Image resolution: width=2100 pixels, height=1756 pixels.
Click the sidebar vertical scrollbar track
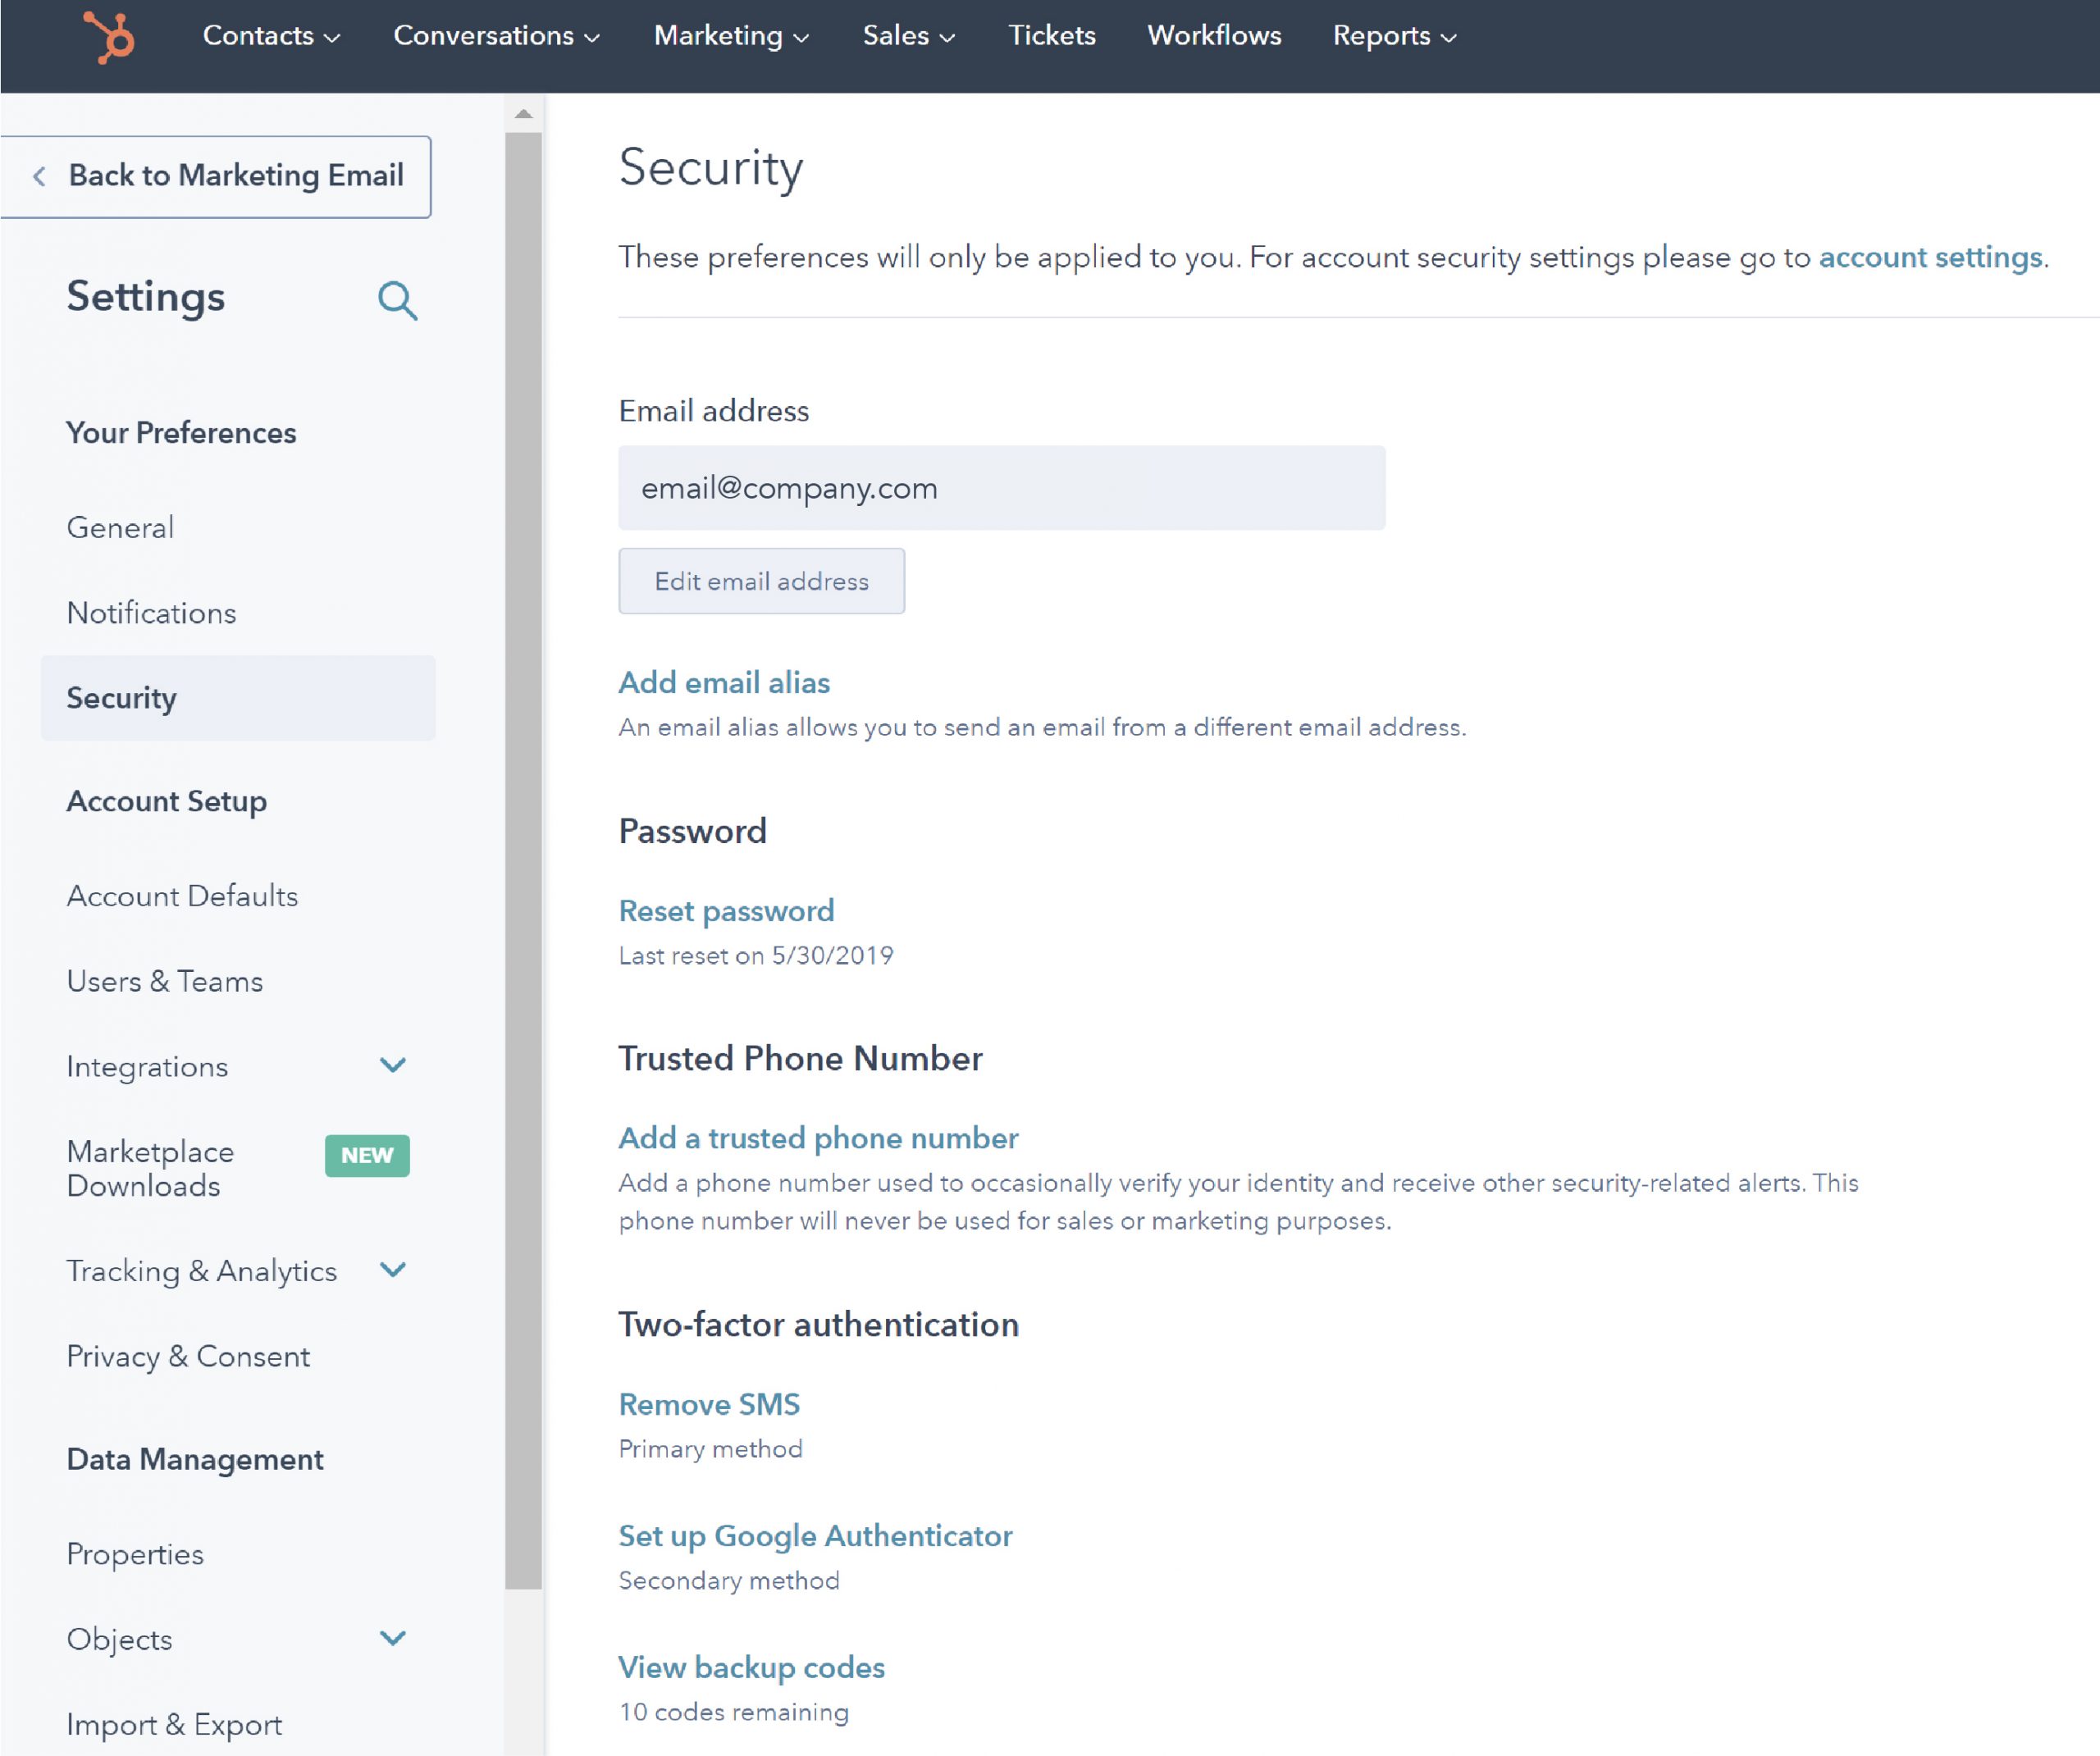(523, 1670)
